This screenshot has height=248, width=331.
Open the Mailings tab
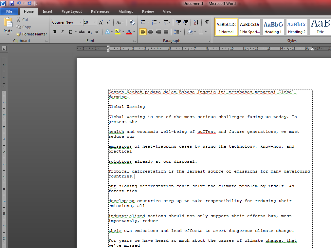pyautogui.click(x=126, y=11)
